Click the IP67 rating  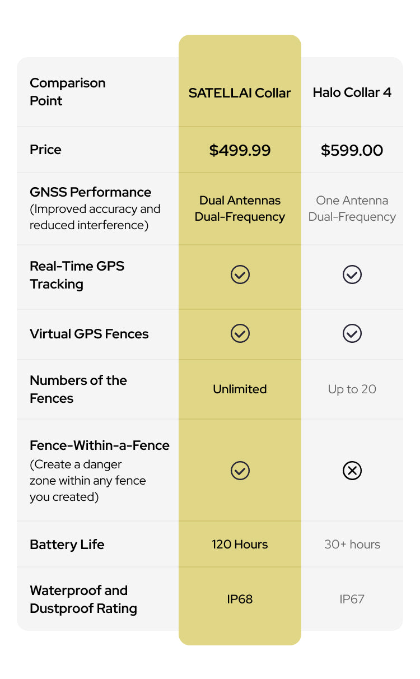point(352,599)
